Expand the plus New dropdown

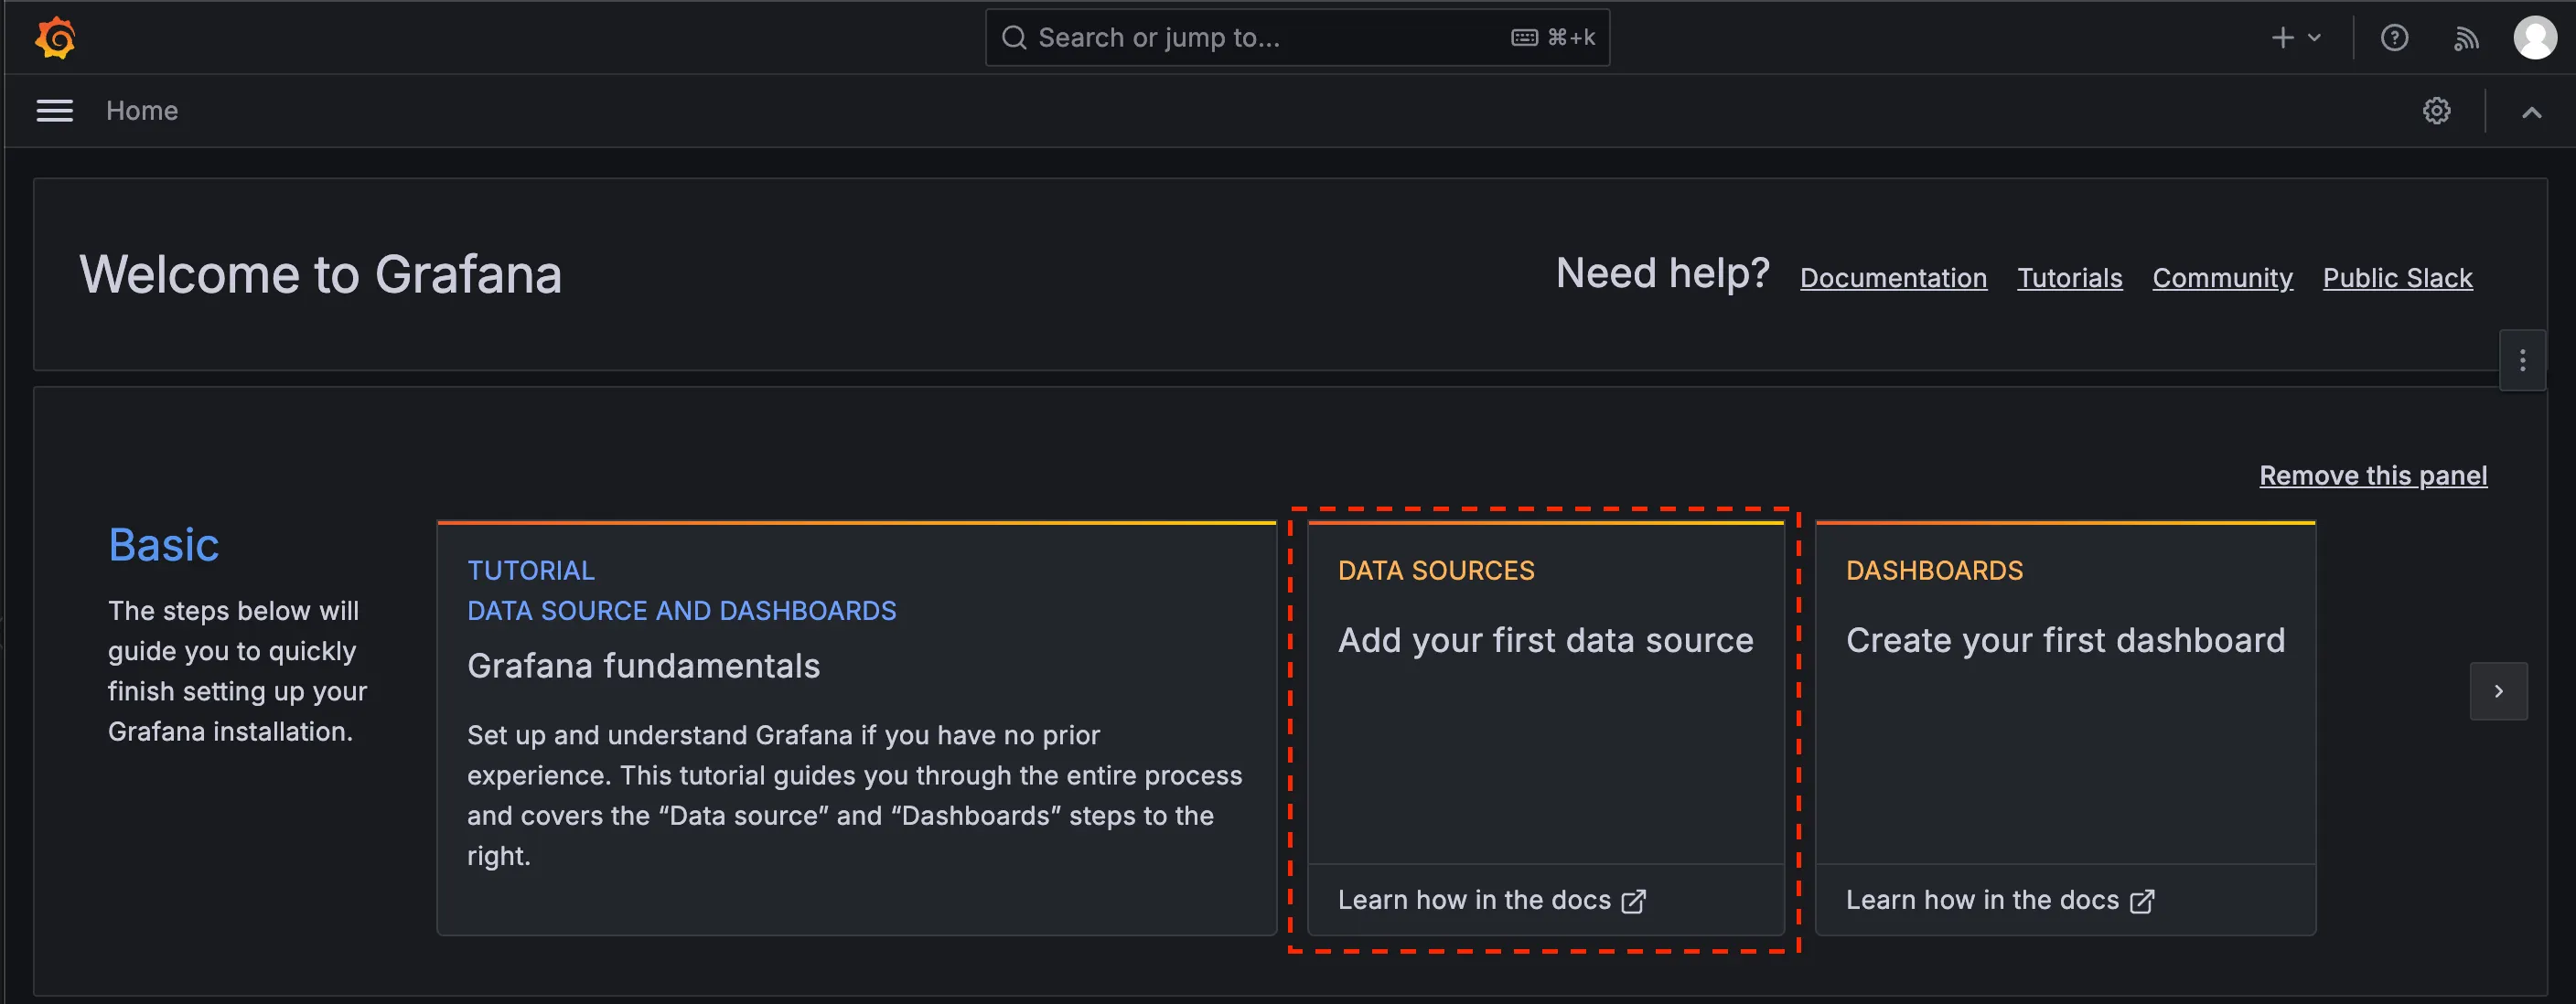pyautogui.click(x=2295, y=38)
